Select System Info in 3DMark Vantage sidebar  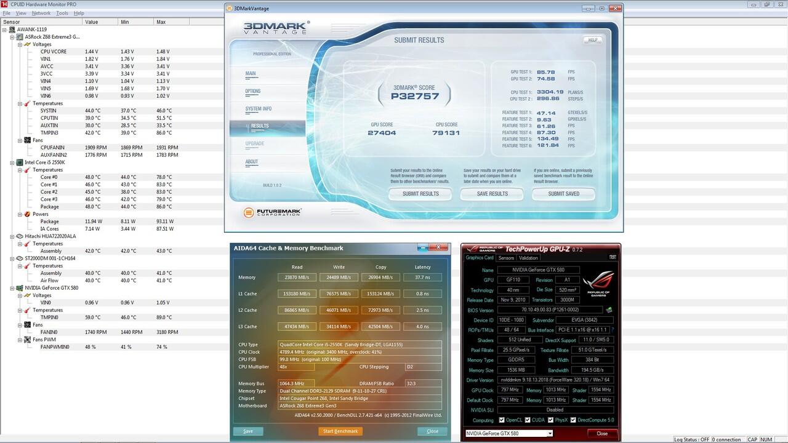[x=259, y=109]
